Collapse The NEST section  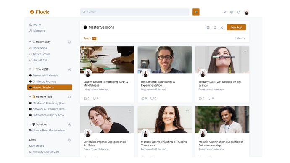30,69
